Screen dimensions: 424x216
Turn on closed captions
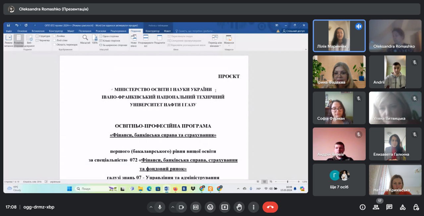tap(196, 207)
